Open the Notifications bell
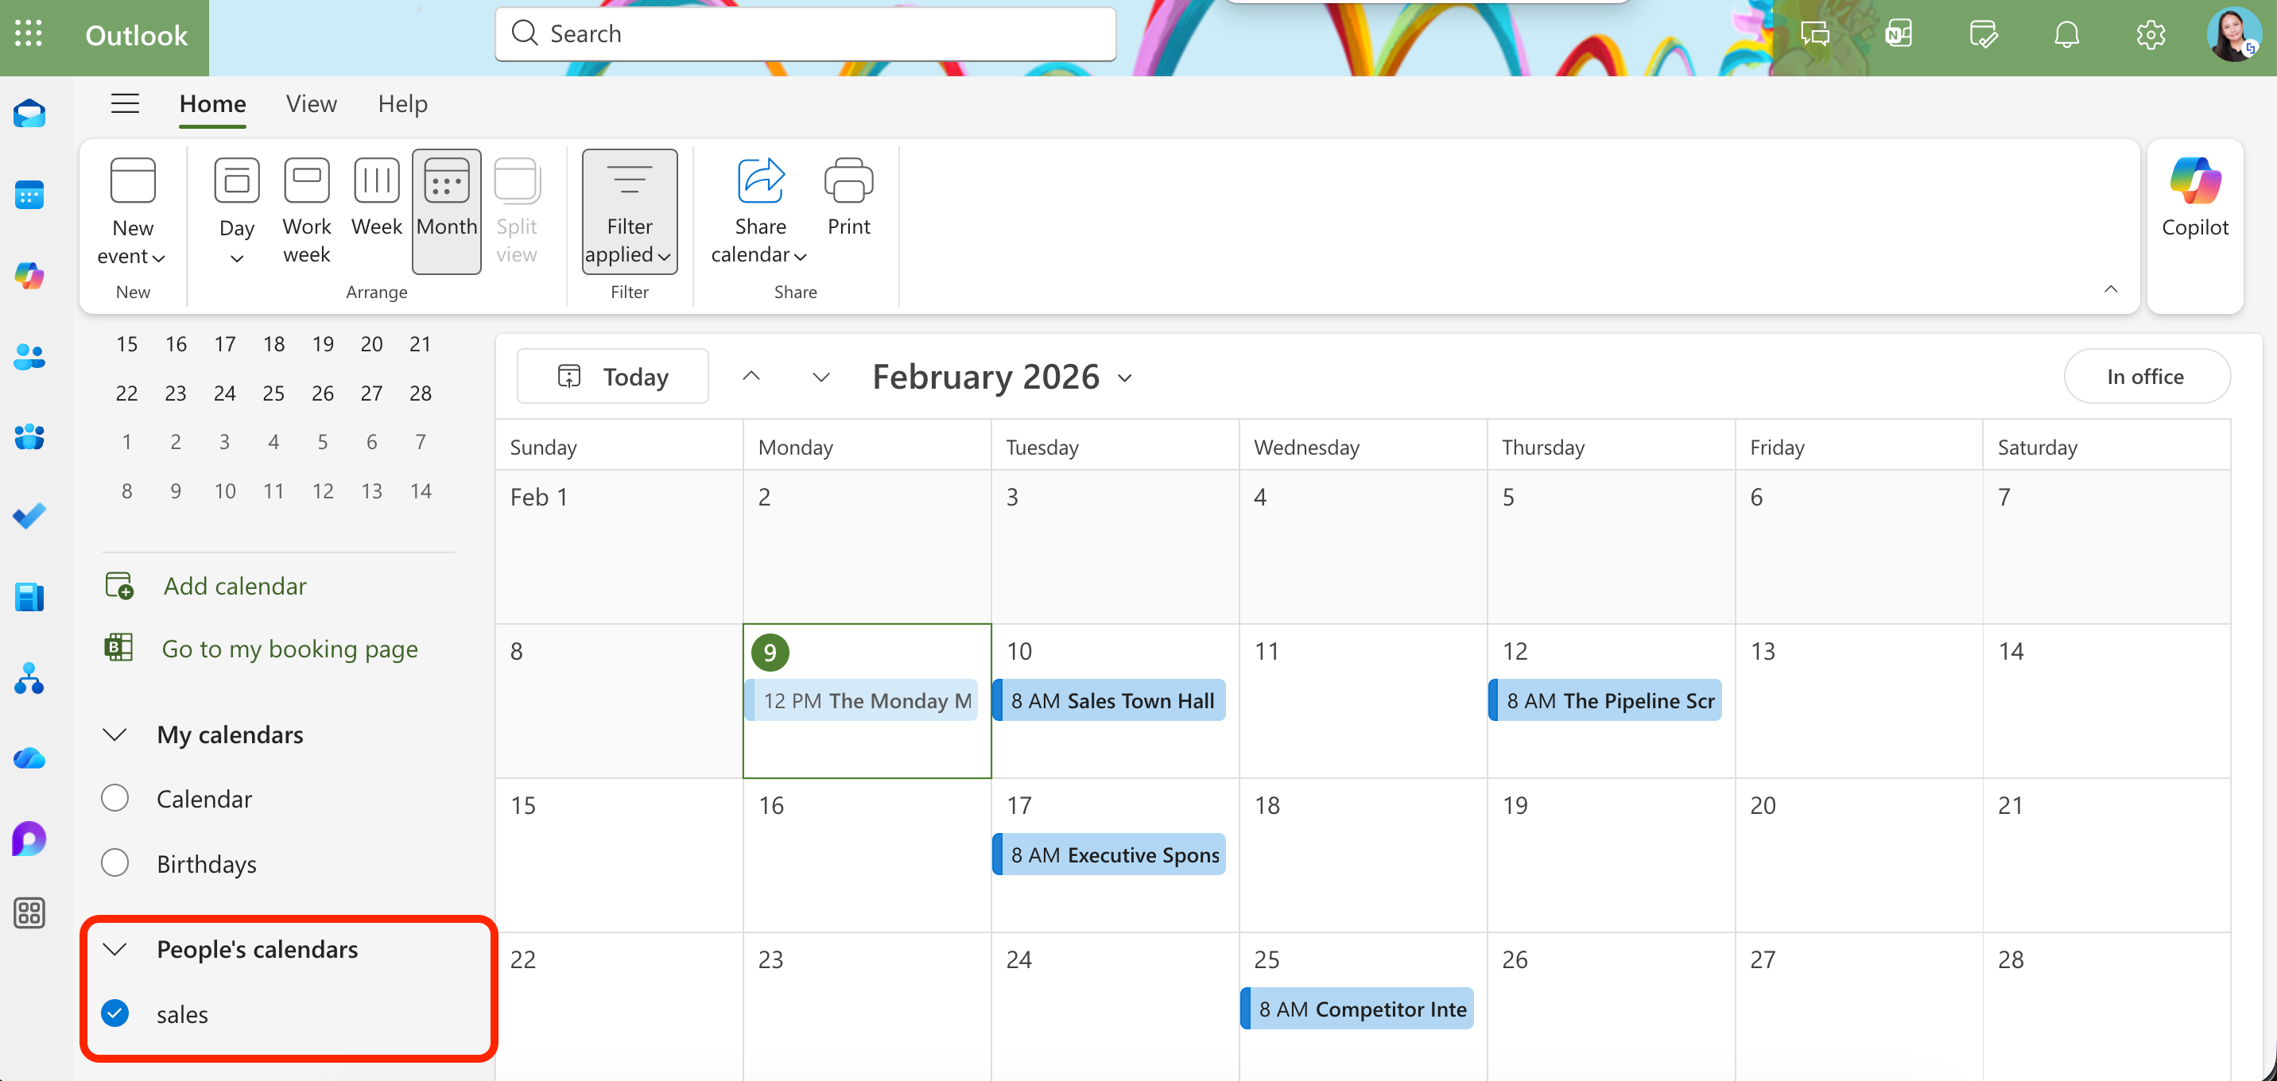The image size is (2277, 1081). [2068, 34]
